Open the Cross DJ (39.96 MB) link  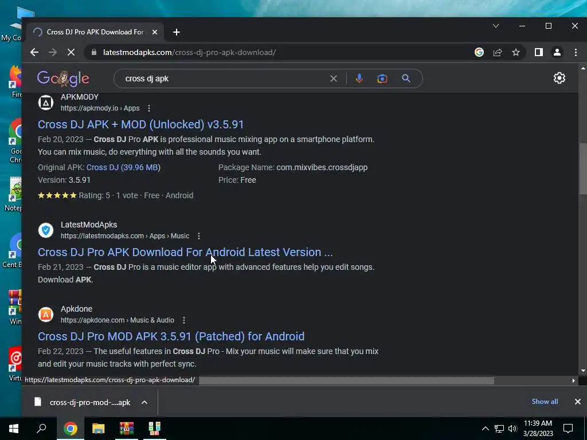coord(123,167)
